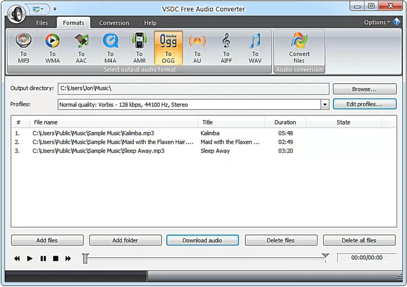Choose the To AMR phone icon
Viewport: 407px width, 287px height.
tap(139, 48)
